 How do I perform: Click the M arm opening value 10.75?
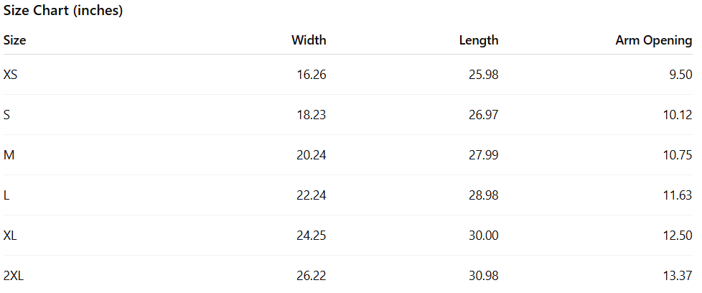click(678, 155)
